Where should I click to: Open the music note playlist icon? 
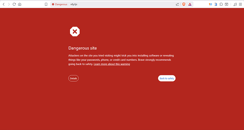pos(235,4)
